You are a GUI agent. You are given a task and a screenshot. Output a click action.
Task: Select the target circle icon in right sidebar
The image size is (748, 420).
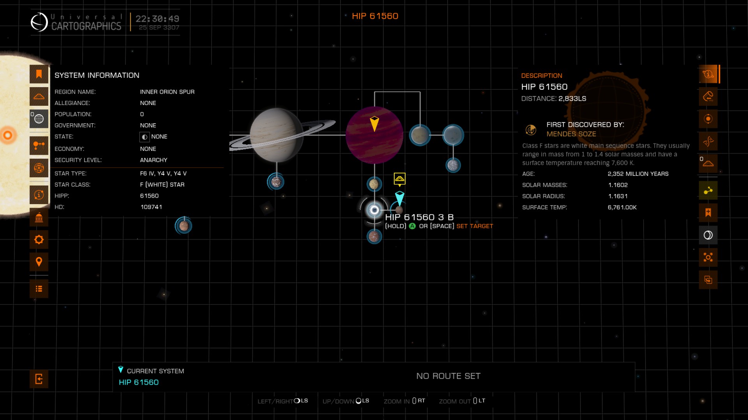click(708, 119)
